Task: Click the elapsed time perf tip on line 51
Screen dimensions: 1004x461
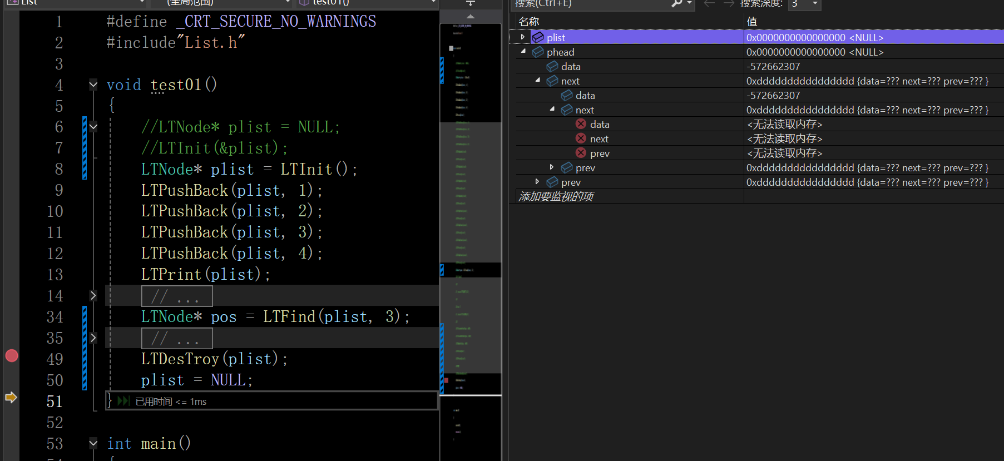Action: pos(171,401)
